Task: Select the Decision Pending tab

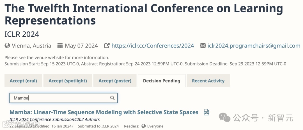Action: coord(161,81)
